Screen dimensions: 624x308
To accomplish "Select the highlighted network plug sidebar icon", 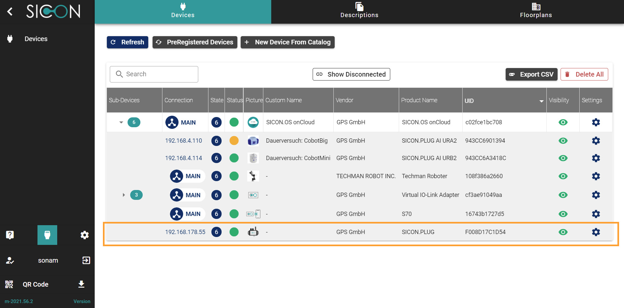I will tap(47, 235).
